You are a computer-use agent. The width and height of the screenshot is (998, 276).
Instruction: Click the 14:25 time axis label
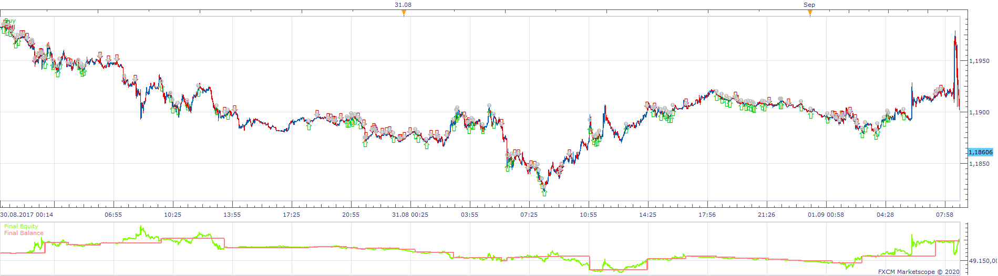[647, 215]
